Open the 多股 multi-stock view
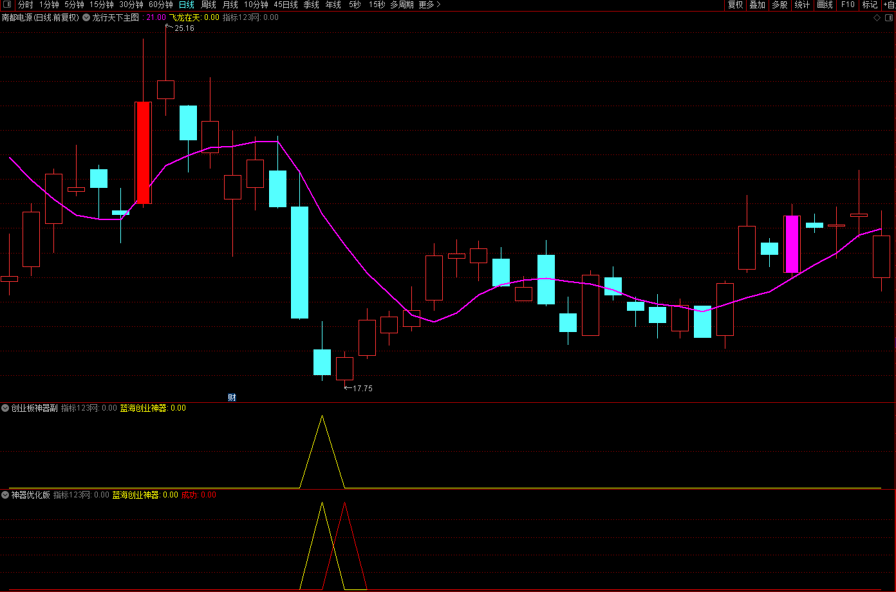The height and width of the screenshot is (592, 896). point(780,5)
